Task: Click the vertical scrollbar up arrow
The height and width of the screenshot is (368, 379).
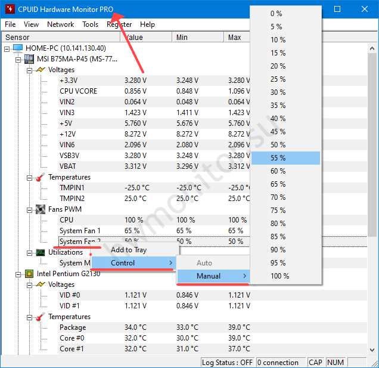Action: click(x=372, y=49)
